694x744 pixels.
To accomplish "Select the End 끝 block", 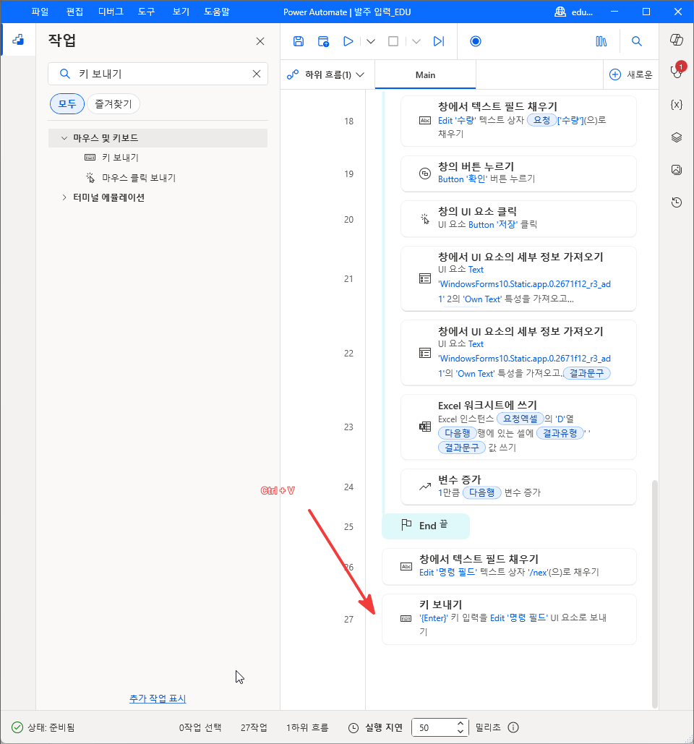I will point(426,526).
